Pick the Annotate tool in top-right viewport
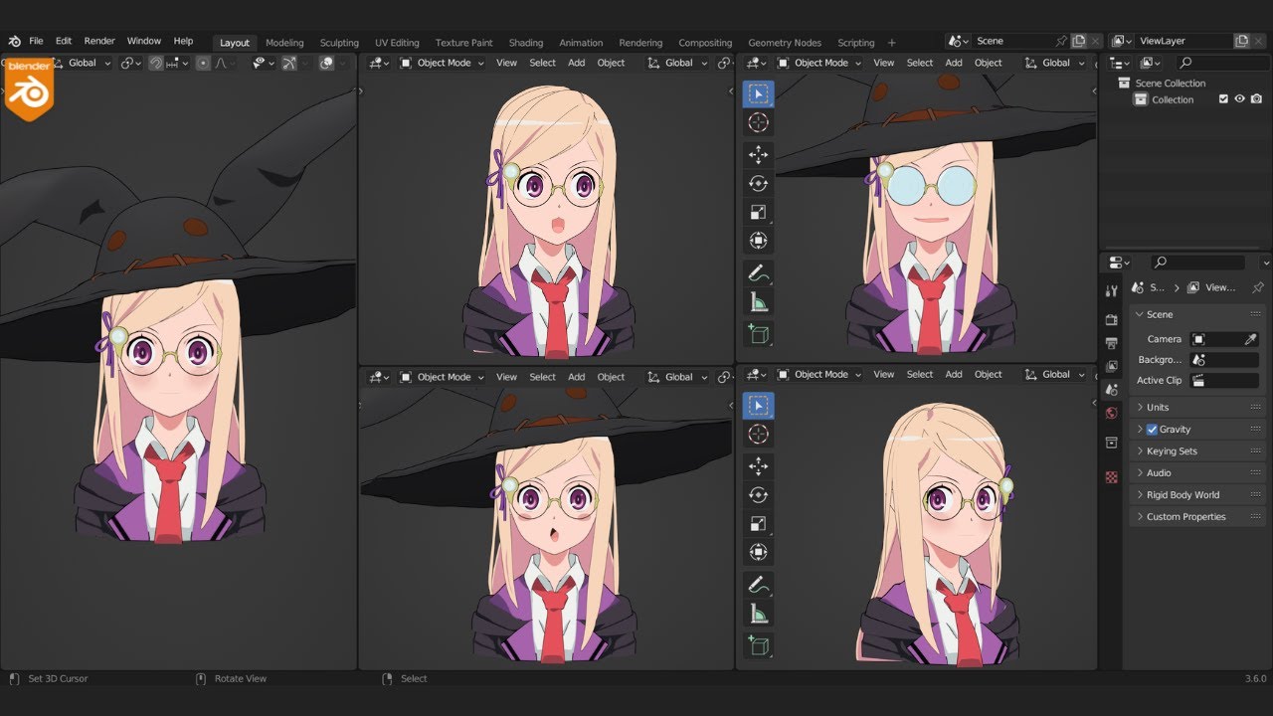Viewport: 1273px width, 716px height. click(x=758, y=272)
